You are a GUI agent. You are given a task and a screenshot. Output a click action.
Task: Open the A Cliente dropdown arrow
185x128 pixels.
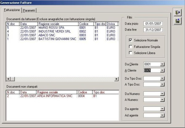pyautogui.click(x=162, y=70)
